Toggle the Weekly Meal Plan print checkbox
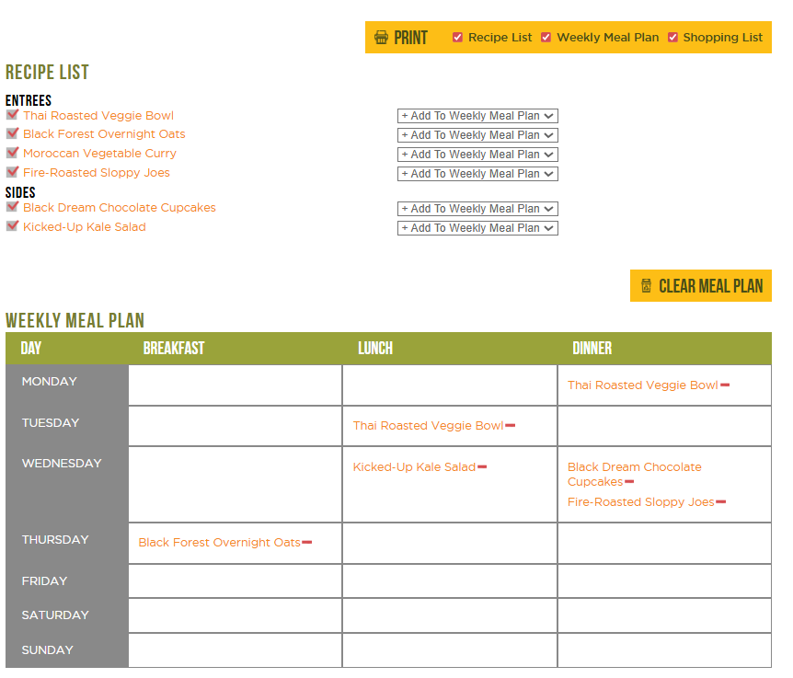Image resolution: width=793 pixels, height=678 pixels. [546, 38]
